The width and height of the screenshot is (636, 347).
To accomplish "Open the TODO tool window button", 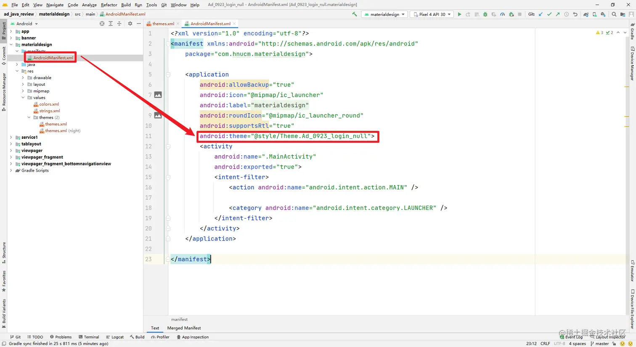I will (35, 337).
